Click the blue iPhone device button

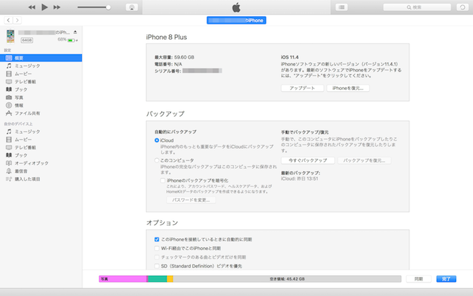[236, 20]
